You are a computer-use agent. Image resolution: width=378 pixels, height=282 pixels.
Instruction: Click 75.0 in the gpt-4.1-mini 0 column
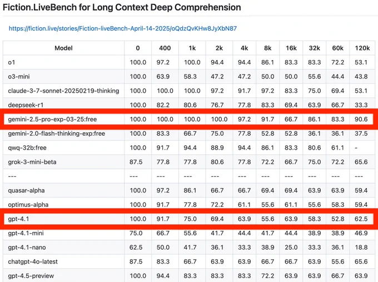pyautogui.click(x=136, y=233)
